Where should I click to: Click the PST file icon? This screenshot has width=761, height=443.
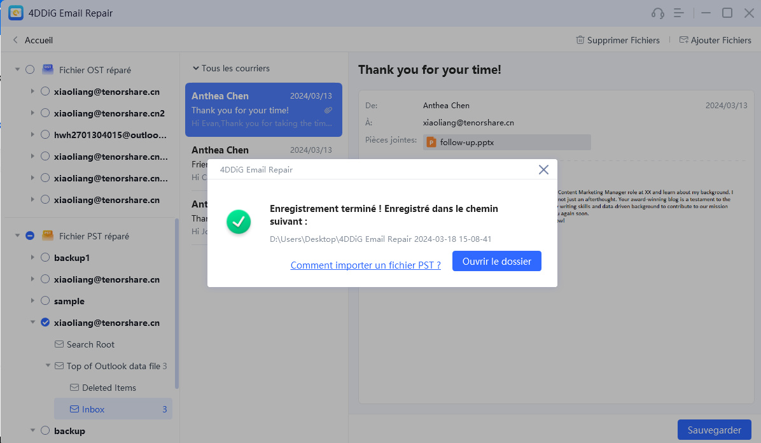pos(48,236)
